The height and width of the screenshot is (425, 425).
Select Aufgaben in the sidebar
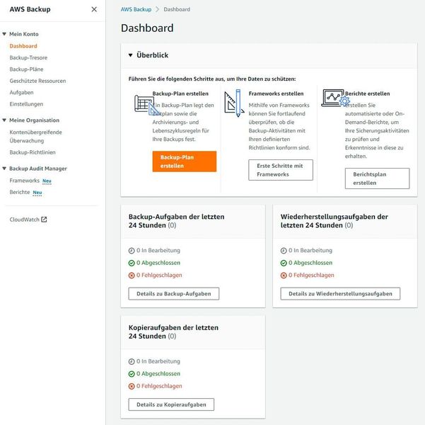21,92
